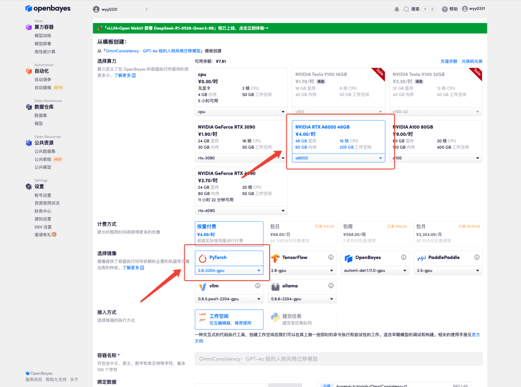Open the notifications bell

click(x=397, y=9)
